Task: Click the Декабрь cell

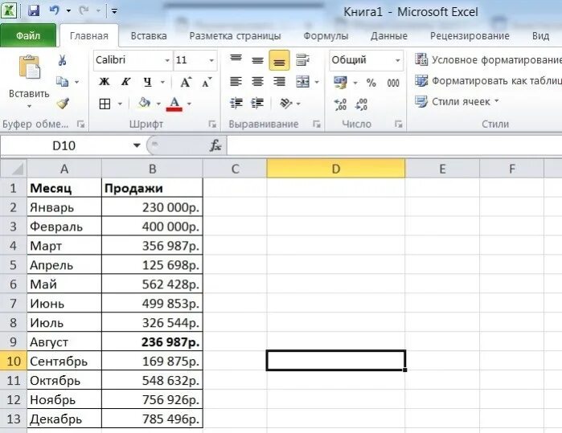Action: pyautogui.click(x=64, y=419)
